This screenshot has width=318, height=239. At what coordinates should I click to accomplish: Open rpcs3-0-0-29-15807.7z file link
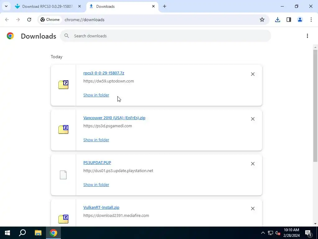104,73
